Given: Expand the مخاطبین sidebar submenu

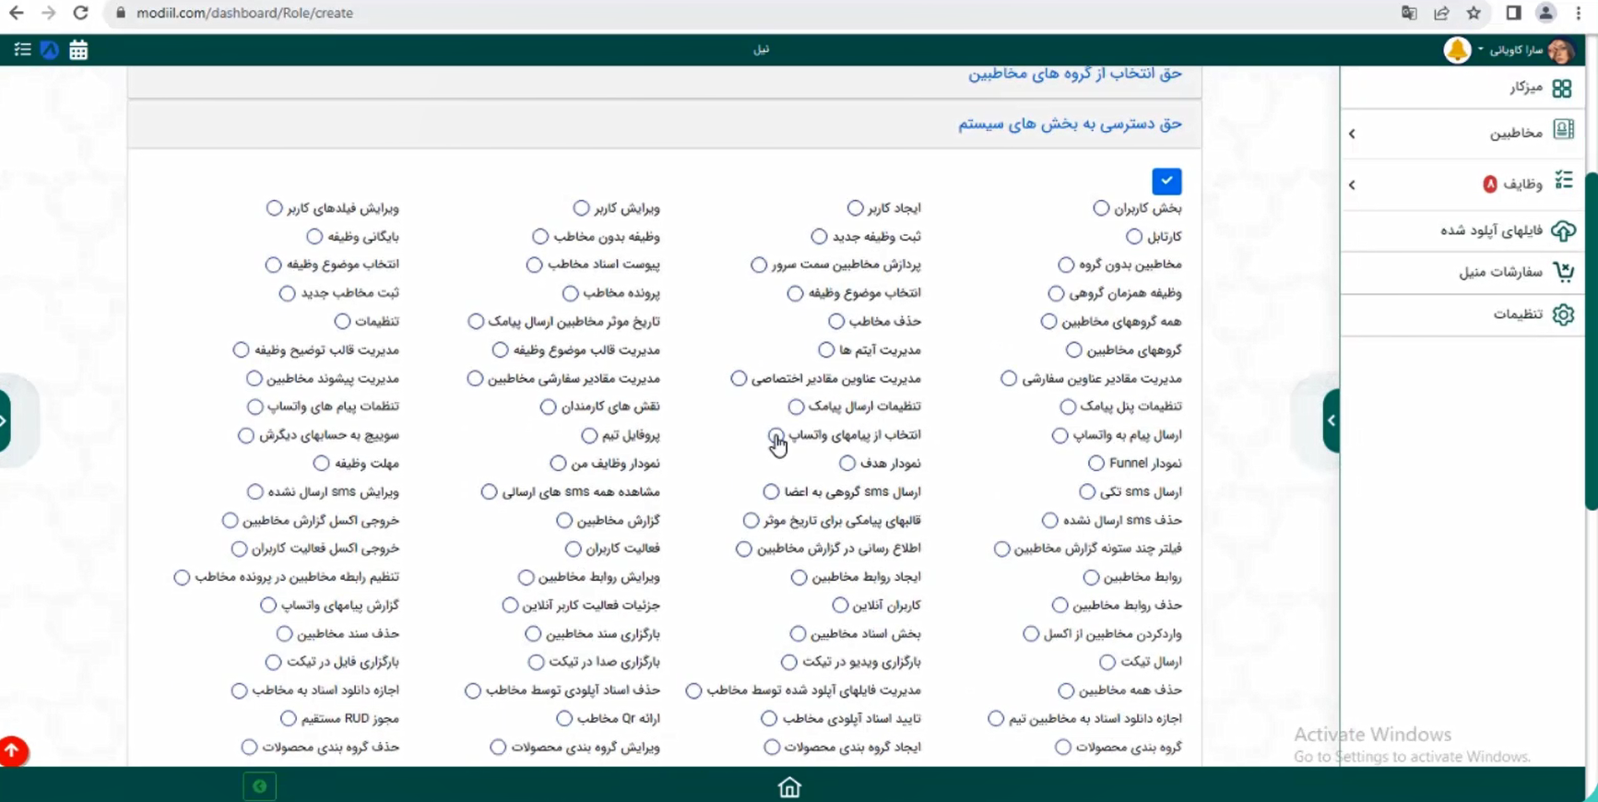Looking at the screenshot, I should [1352, 134].
